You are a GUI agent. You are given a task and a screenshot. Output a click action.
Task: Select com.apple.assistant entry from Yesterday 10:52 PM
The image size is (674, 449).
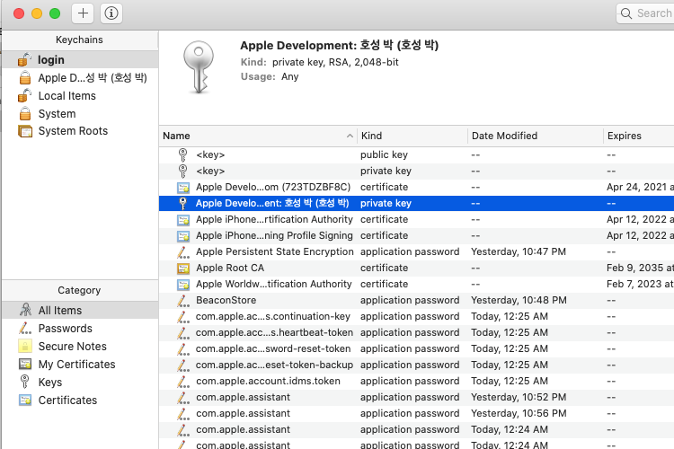[416, 397]
